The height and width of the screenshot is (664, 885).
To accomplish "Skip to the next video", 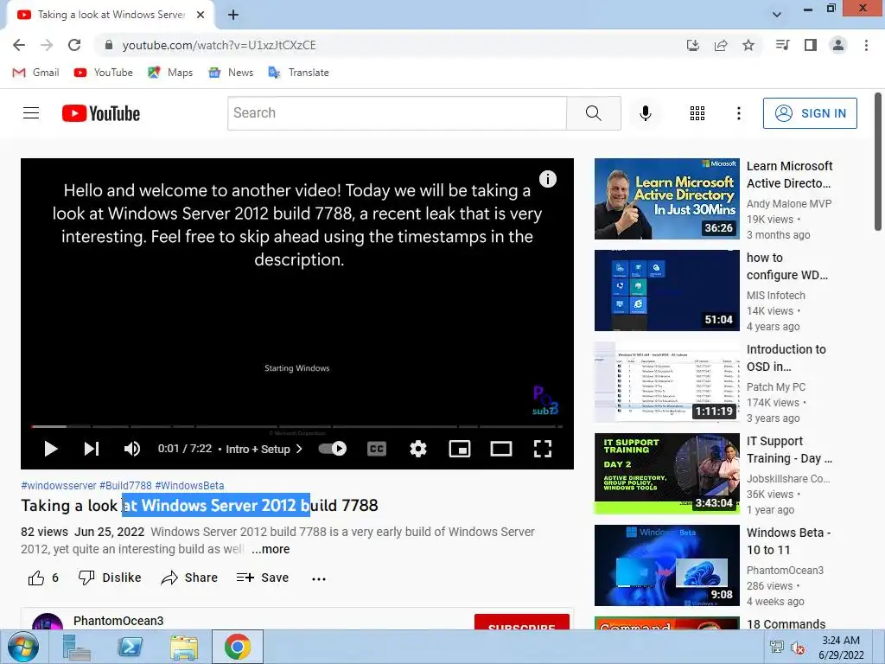I will click(x=92, y=449).
